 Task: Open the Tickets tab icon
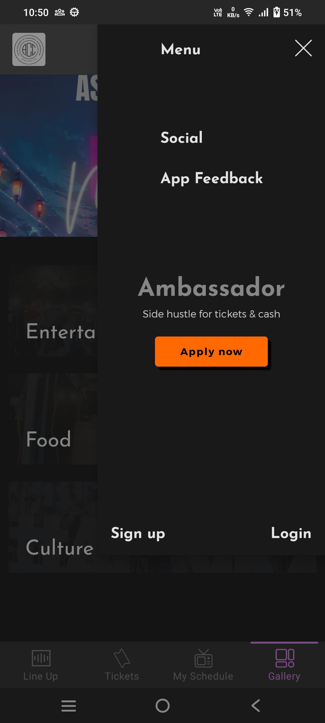[x=122, y=658]
